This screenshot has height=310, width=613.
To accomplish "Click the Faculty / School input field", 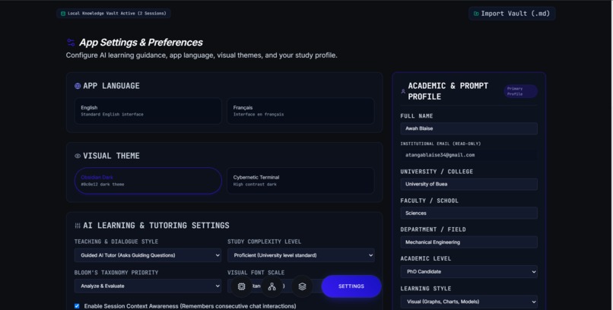I will point(468,214).
